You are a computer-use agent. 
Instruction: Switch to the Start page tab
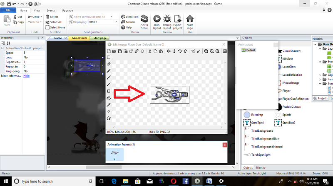tap(100, 38)
